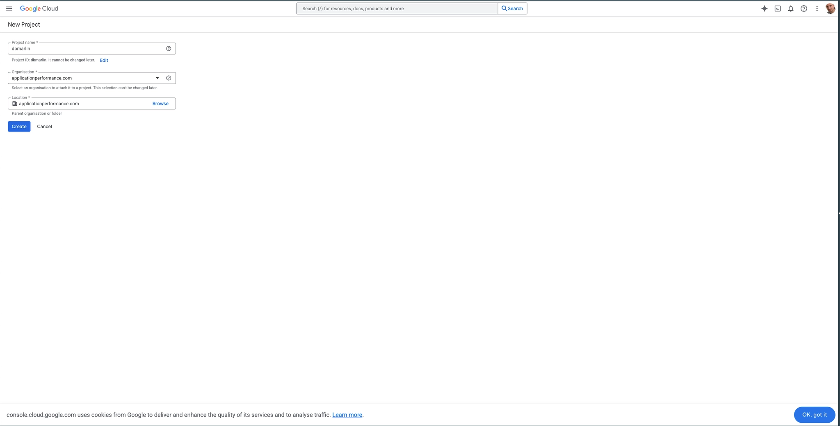840x426 pixels.
Task: Activate Cloud Shell terminal
Action: coord(778,8)
